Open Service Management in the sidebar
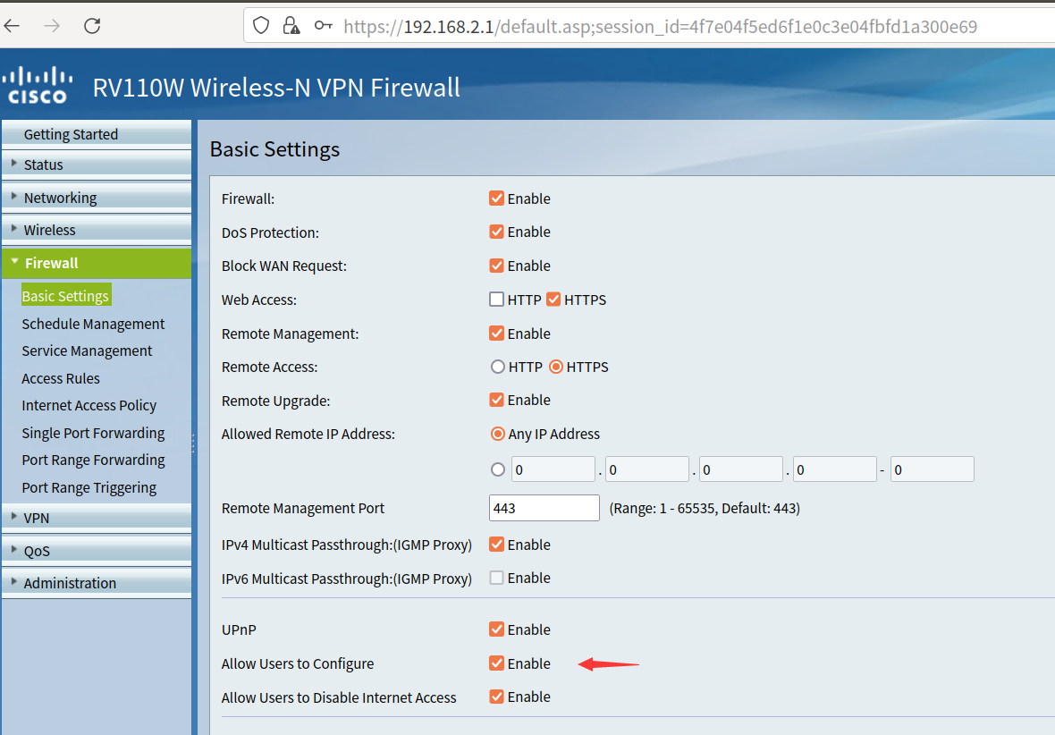 87,351
